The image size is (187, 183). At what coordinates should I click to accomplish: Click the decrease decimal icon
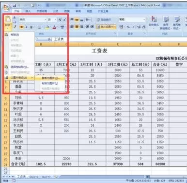tap(143, 27)
